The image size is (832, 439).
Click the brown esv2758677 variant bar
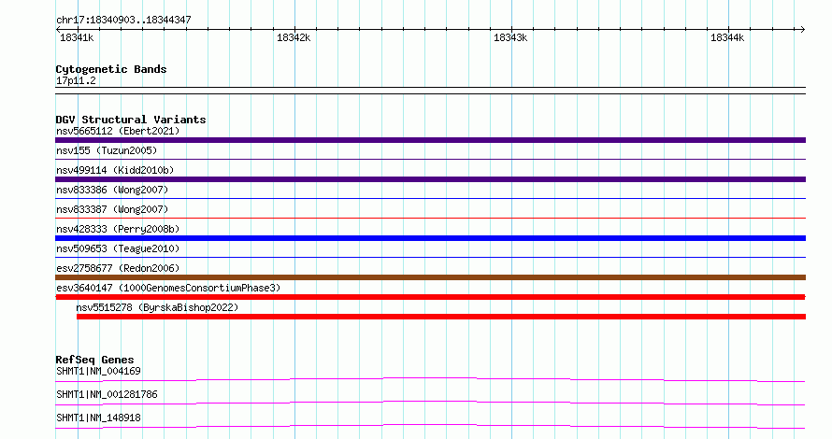[x=430, y=277]
